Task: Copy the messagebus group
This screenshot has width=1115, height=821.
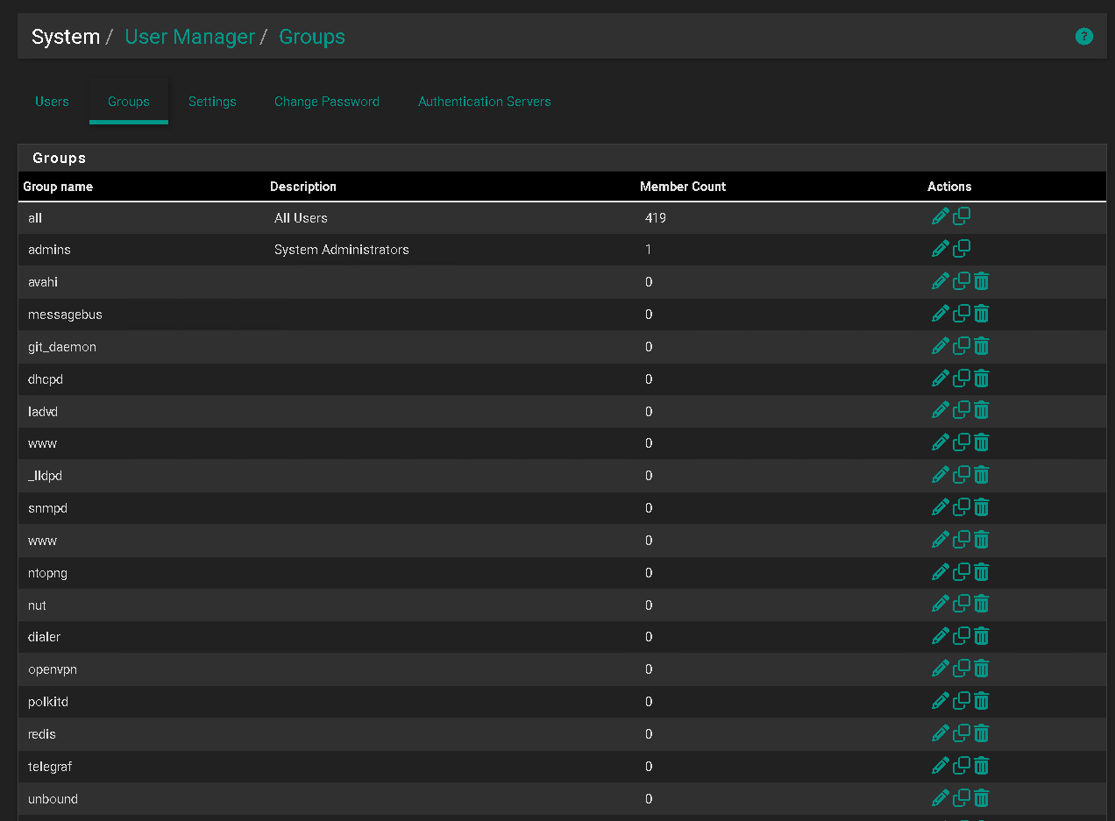Action: tap(962, 313)
